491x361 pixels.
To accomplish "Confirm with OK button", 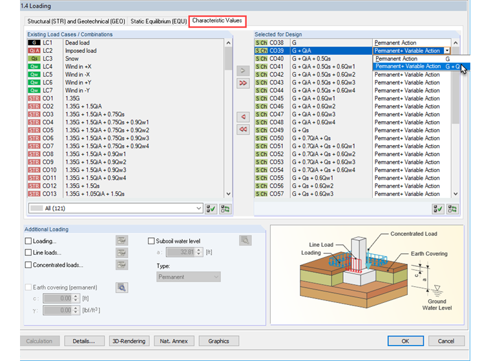I will [x=406, y=341].
